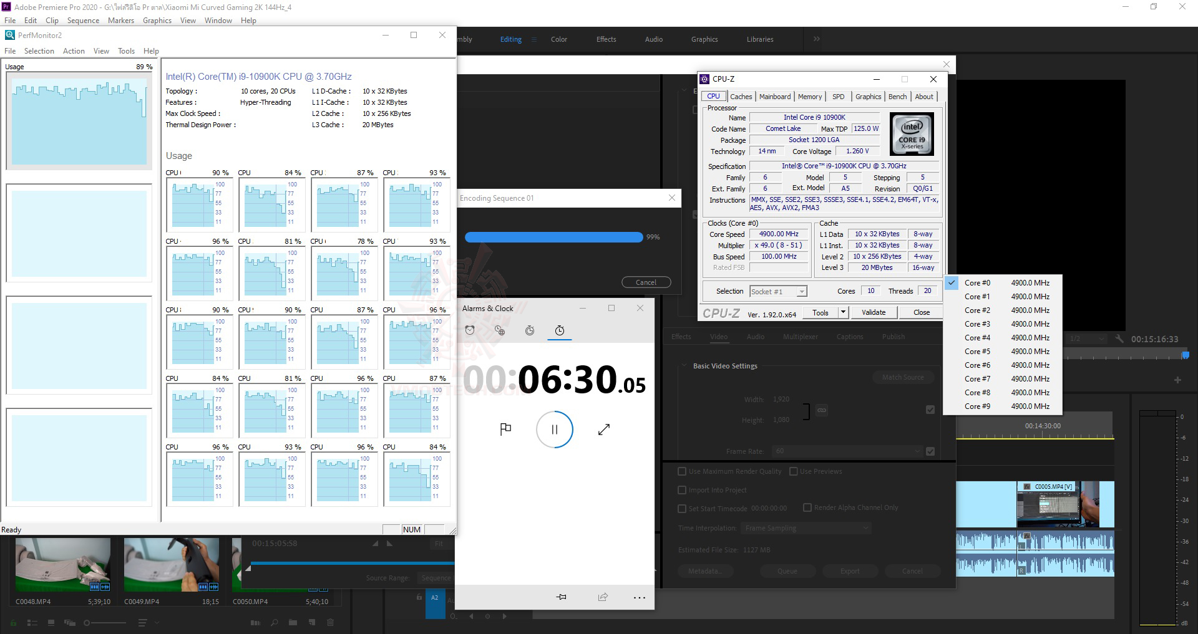Record a lap with the flag icon

click(505, 429)
